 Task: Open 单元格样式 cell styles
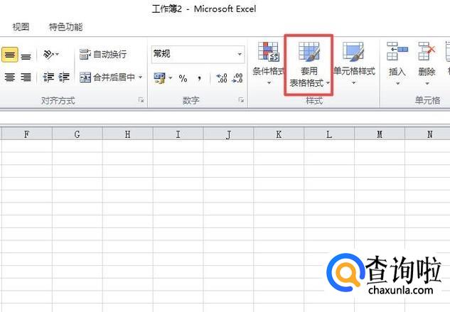(x=354, y=63)
